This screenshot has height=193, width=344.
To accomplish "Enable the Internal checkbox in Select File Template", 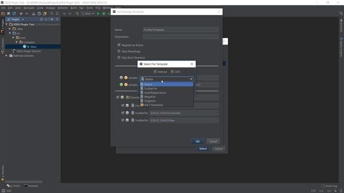I will point(155,71).
